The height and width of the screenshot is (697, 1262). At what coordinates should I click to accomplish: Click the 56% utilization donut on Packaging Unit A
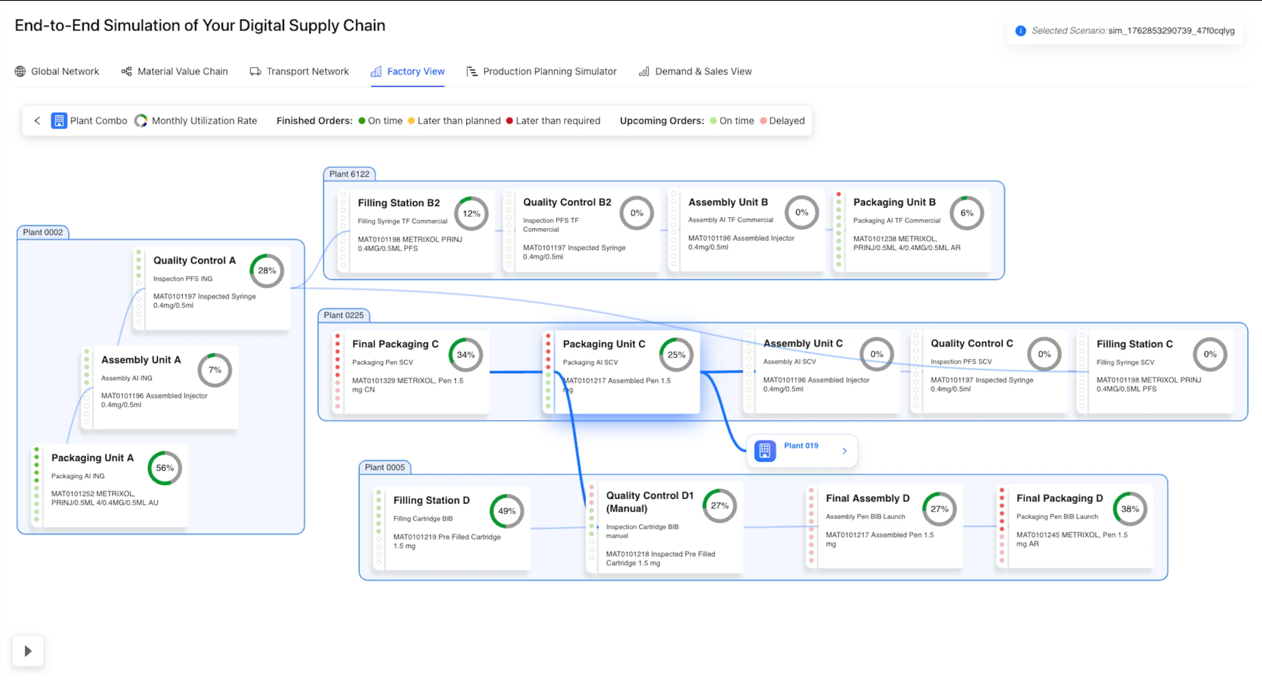164,468
